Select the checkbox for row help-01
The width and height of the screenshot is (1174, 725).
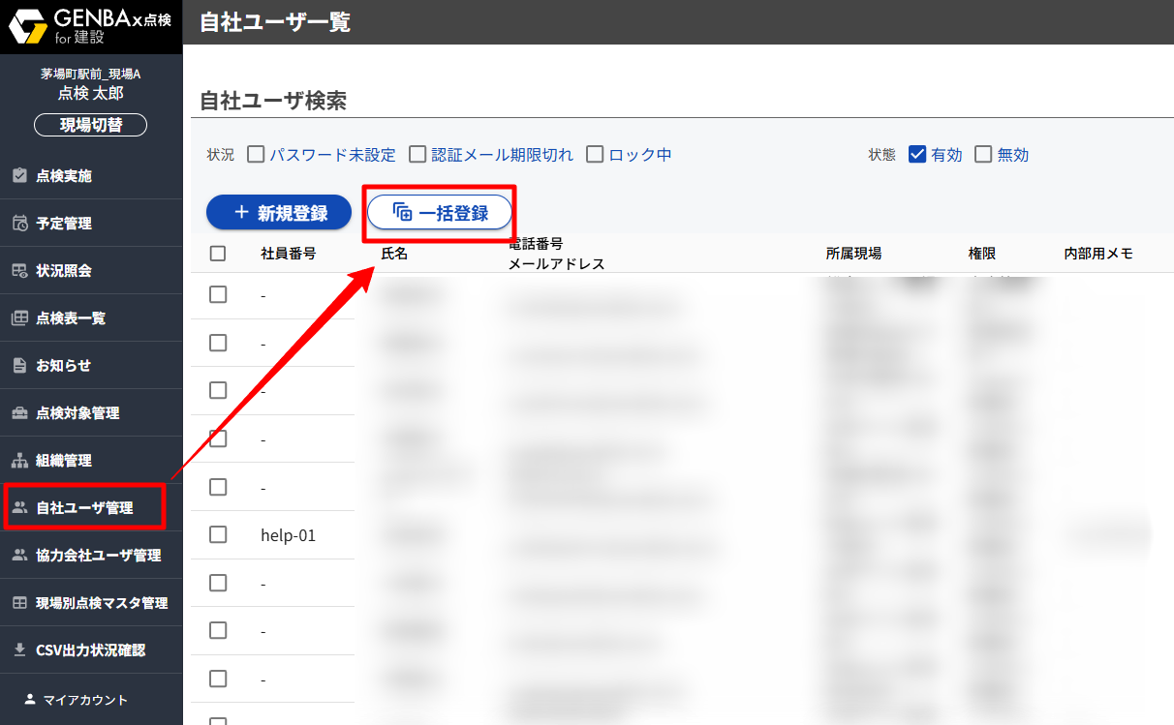pyautogui.click(x=218, y=535)
